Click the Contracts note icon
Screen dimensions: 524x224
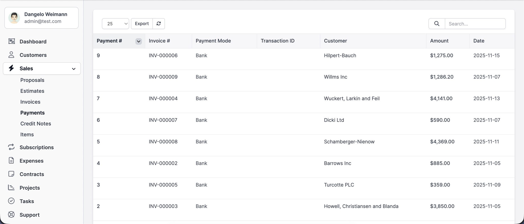tap(11, 174)
